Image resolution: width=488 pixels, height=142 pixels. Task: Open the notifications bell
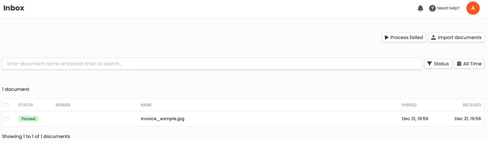[420, 8]
